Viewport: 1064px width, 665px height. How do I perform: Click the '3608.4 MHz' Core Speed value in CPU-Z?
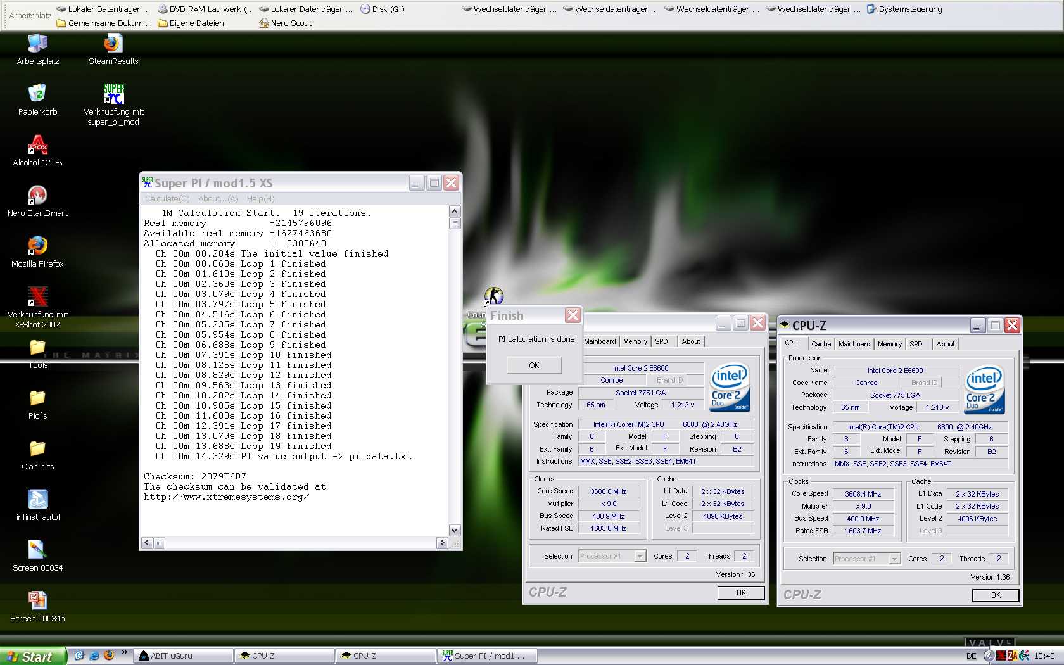pyautogui.click(x=863, y=494)
